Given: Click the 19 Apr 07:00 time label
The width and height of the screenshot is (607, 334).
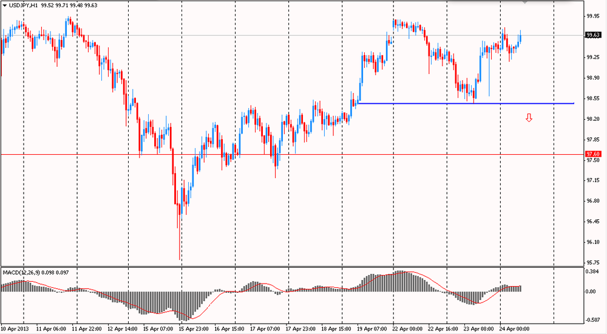Looking at the screenshot, I should tap(371, 329).
